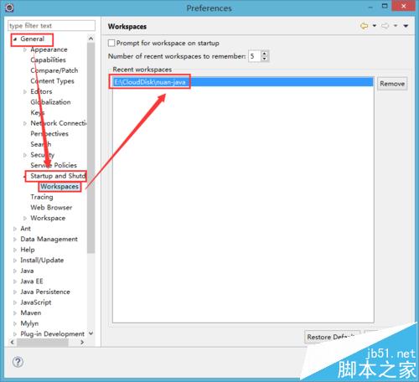419x382 pixels.
Task: Click the back navigation arrow icon
Action: tap(364, 26)
